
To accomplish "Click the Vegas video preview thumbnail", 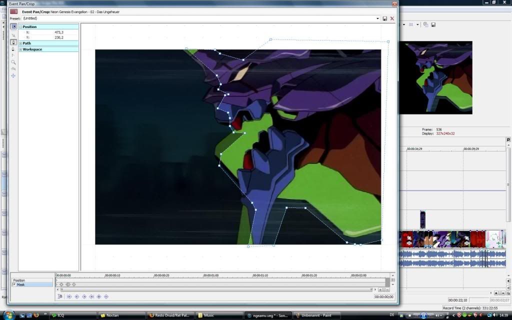I will 435,77.
